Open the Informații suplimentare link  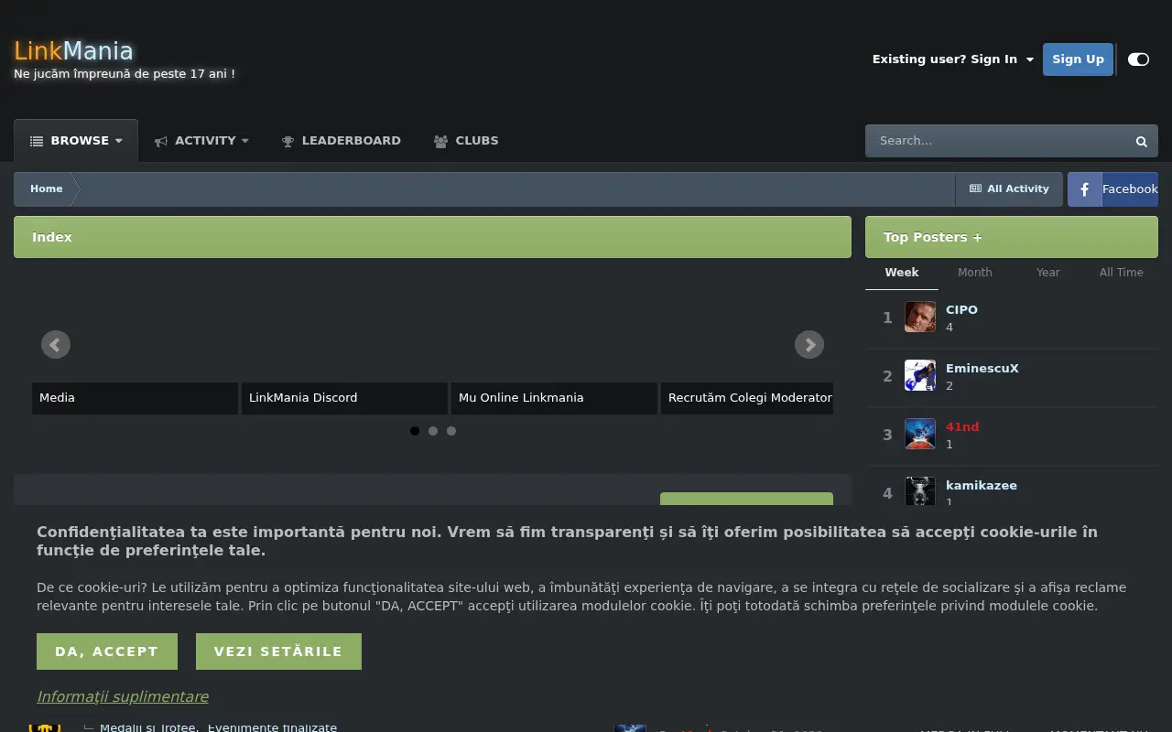(123, 697)
